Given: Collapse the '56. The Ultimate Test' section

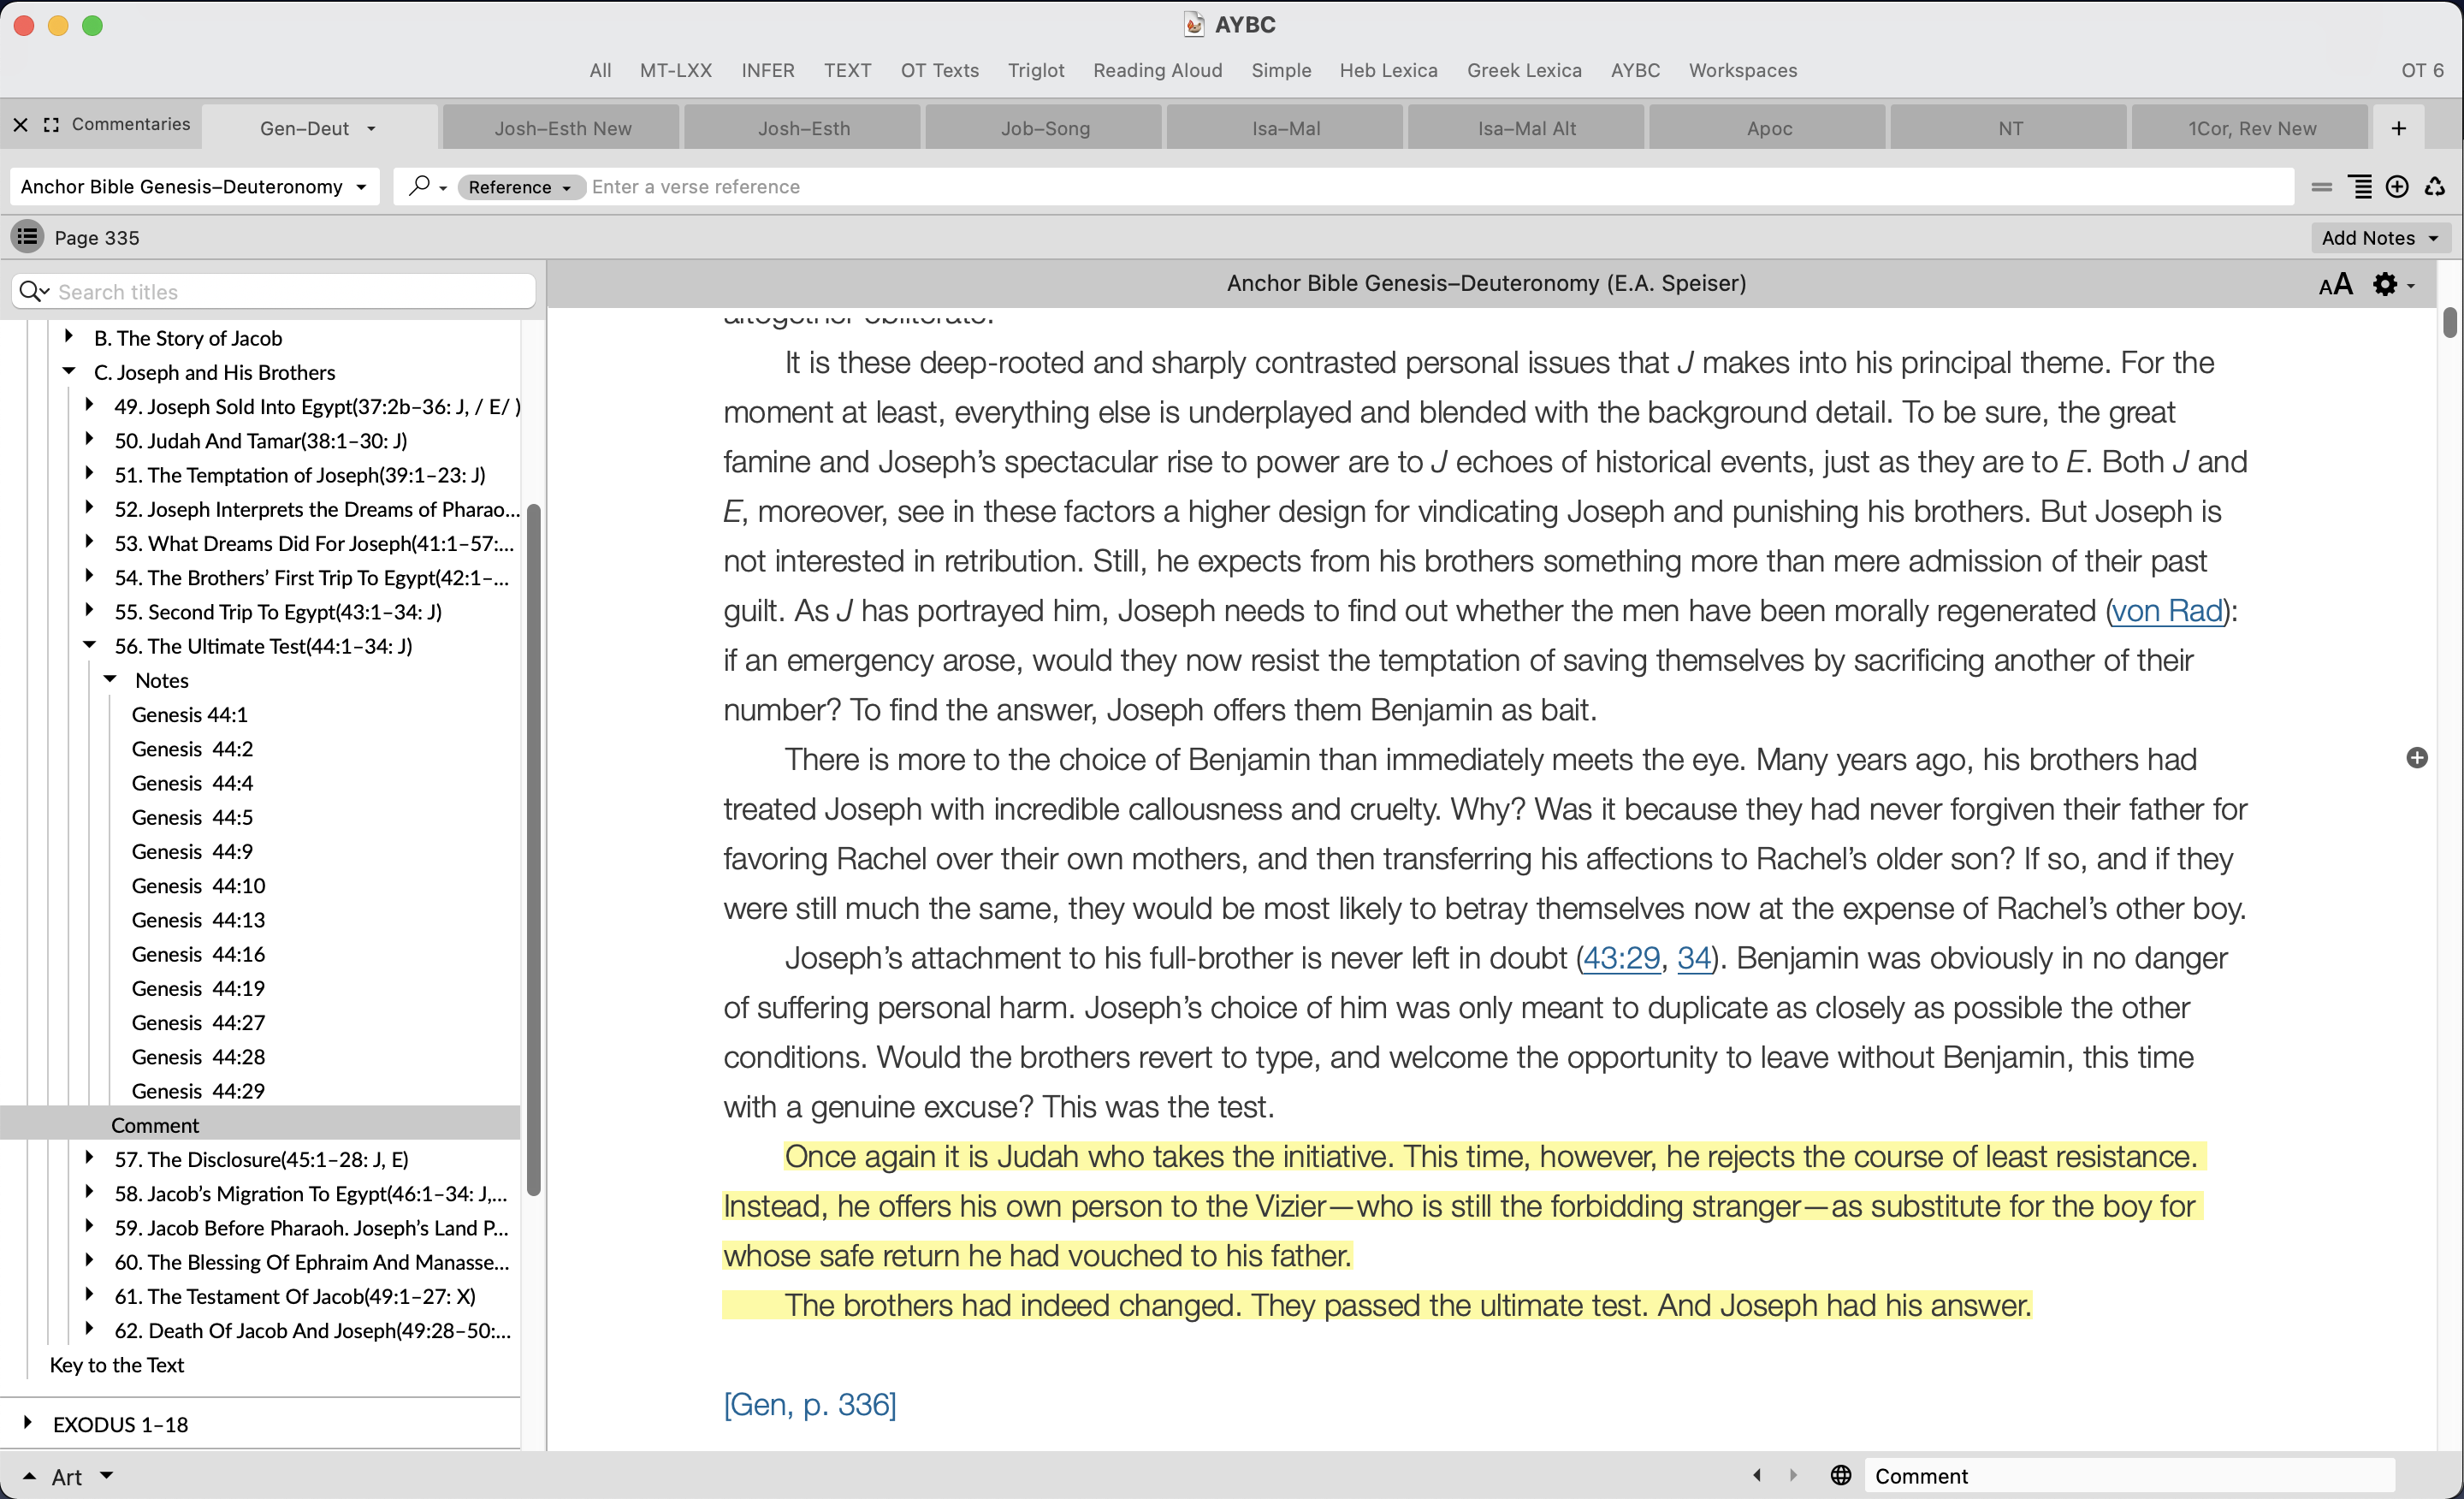Looking at the screenshot, I should coord(89,645).
